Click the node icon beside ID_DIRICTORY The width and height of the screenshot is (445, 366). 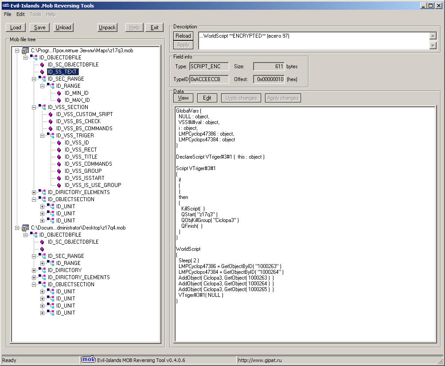coord(42,270)
